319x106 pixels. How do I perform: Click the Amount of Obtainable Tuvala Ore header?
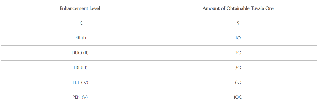point(238,8)
